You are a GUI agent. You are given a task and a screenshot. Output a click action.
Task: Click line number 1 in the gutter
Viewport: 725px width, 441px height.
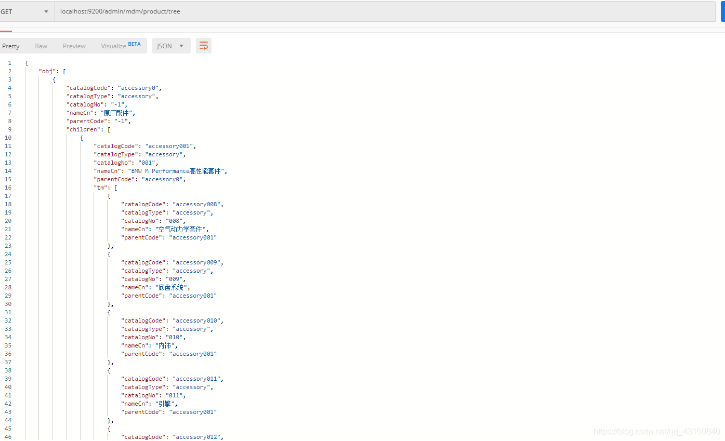(x=9, y=63)
